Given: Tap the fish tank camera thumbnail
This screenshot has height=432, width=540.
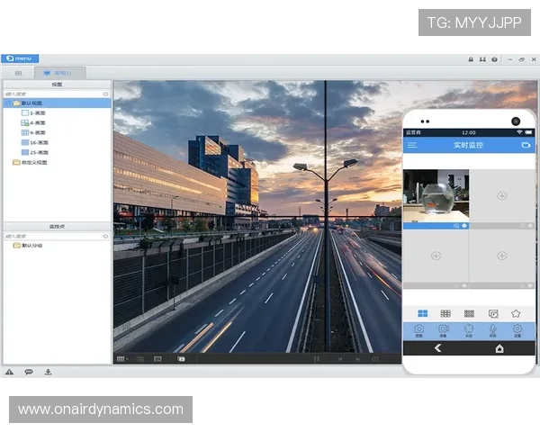Looking at the screenshot, I should point(436,195).
